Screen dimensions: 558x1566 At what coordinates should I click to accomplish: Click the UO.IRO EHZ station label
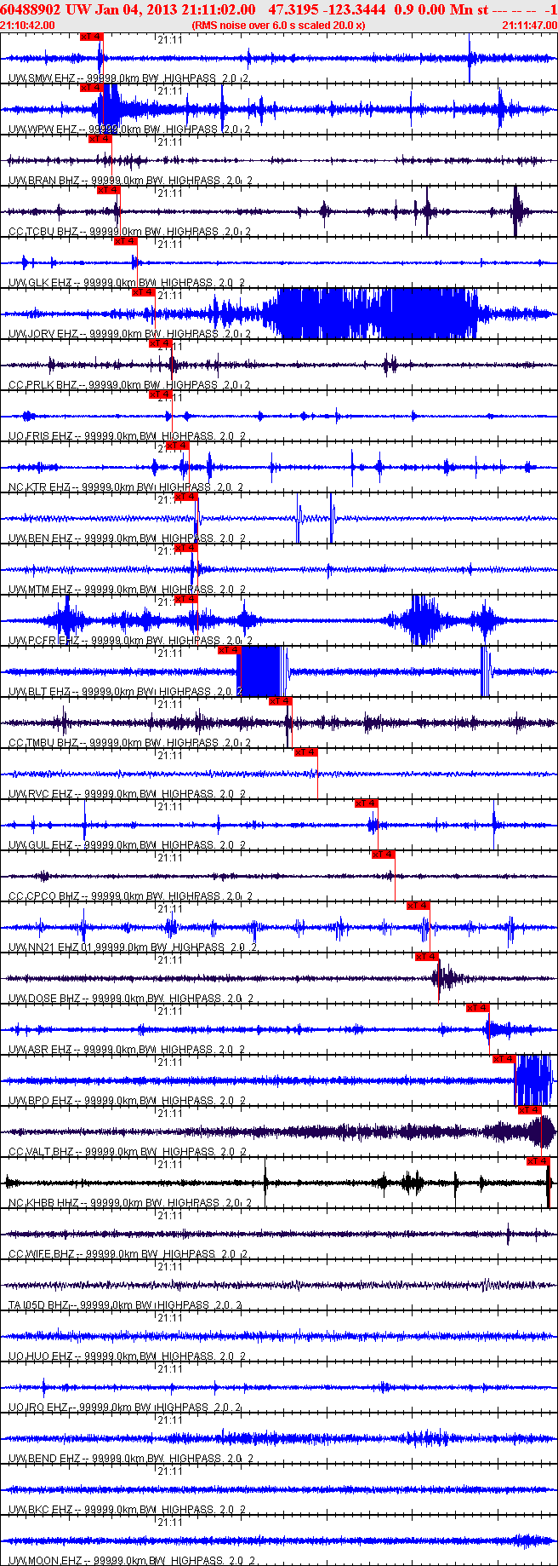[39, 1408]
